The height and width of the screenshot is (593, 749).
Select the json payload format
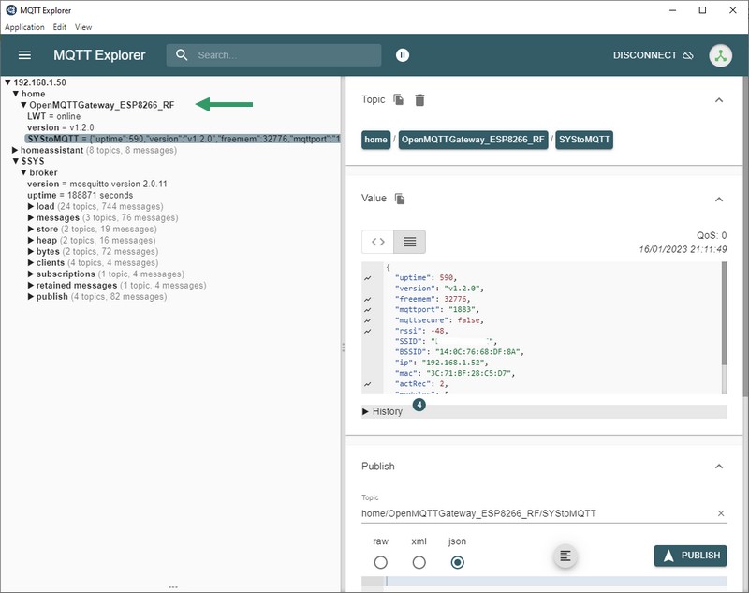(x=457, y=562)
